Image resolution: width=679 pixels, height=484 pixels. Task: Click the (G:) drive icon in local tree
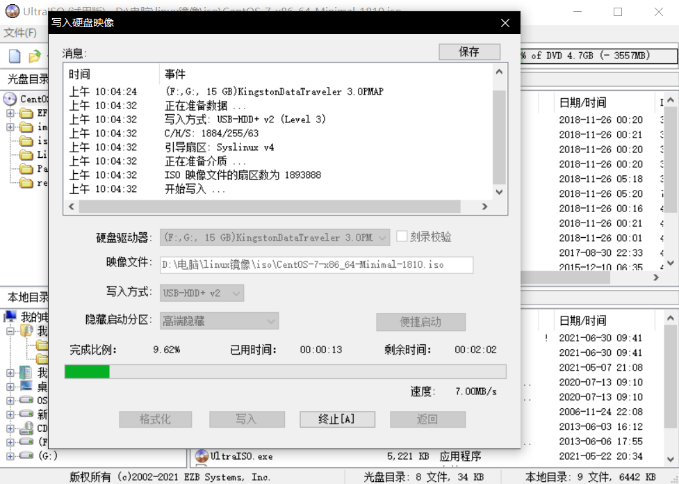tap(26, 455)
